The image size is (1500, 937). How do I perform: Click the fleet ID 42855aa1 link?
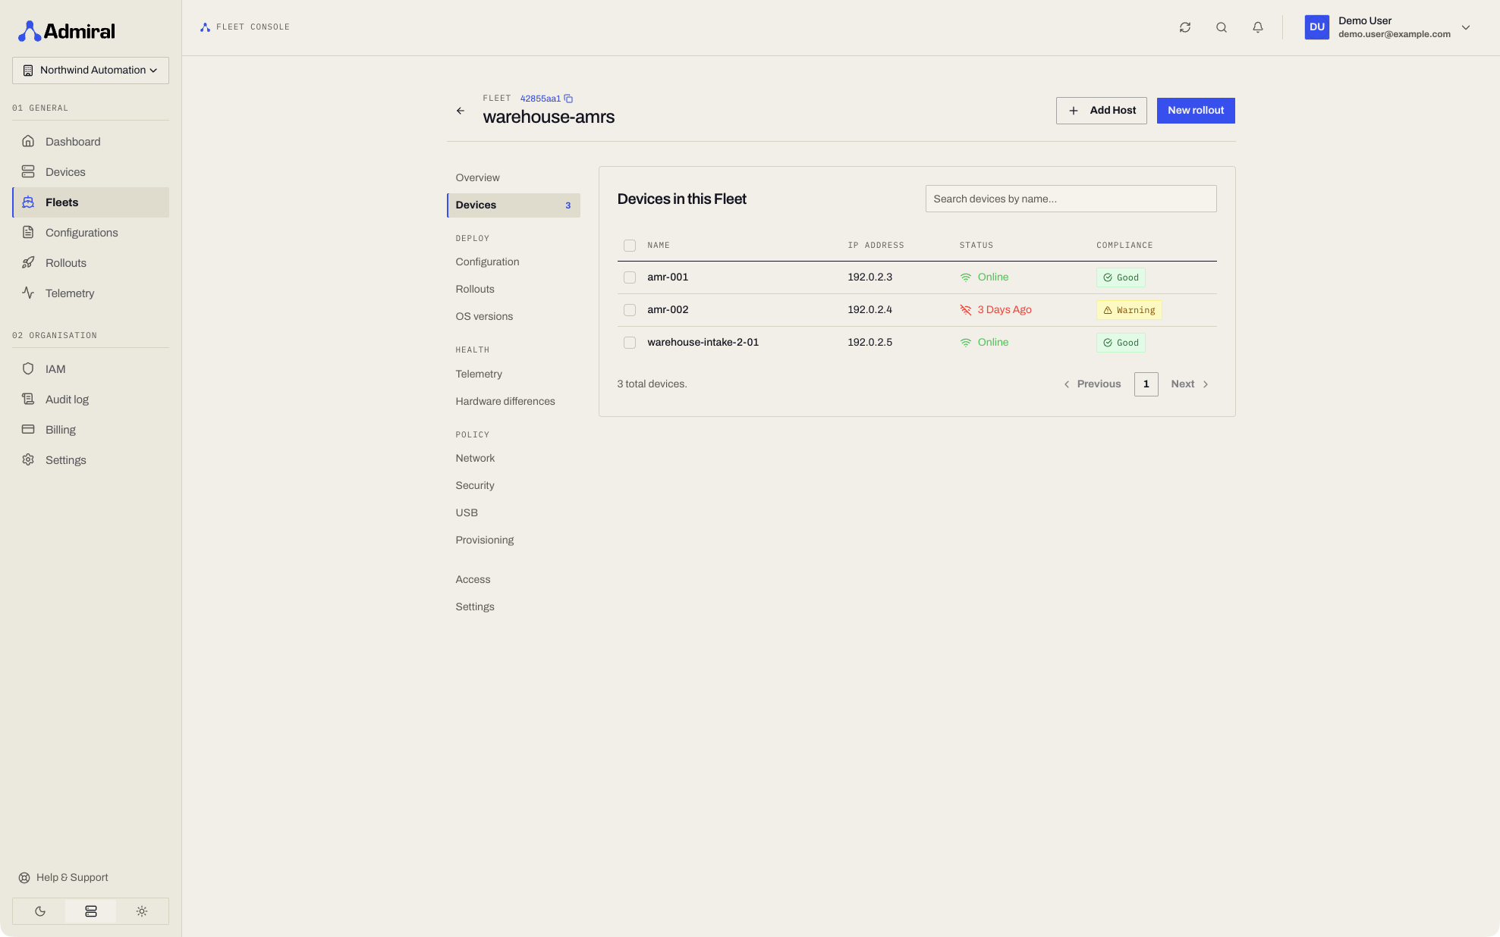pos(540,99)
